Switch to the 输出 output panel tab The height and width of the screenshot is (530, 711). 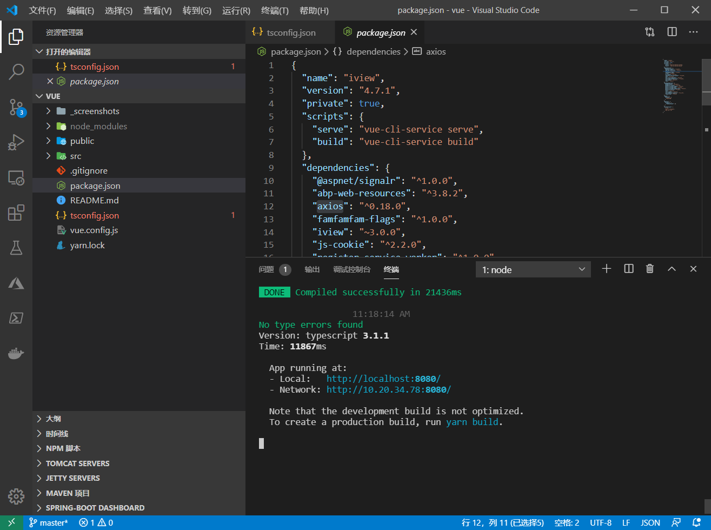pyautogui.click(x=312, y=269)
